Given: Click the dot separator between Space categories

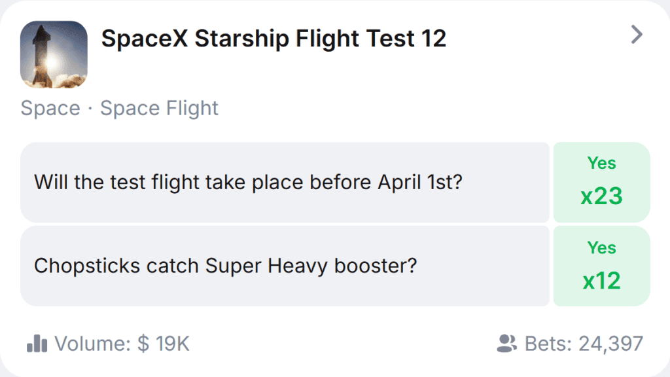Looking at the screenshot, I should click(90, 109).
